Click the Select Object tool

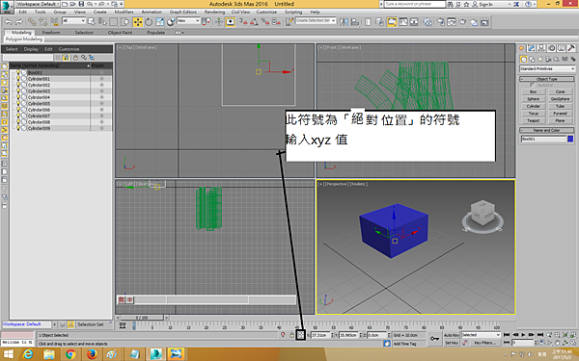click(x=92, y=22)
